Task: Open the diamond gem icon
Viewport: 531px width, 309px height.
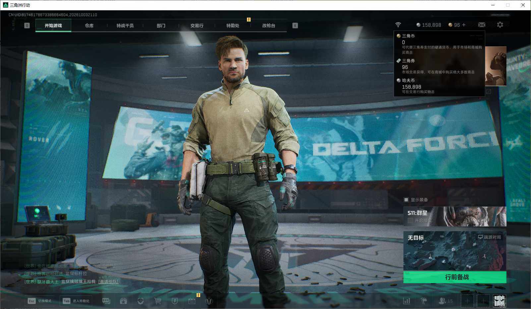Action: pyautogui.click(x=141, y=301)
